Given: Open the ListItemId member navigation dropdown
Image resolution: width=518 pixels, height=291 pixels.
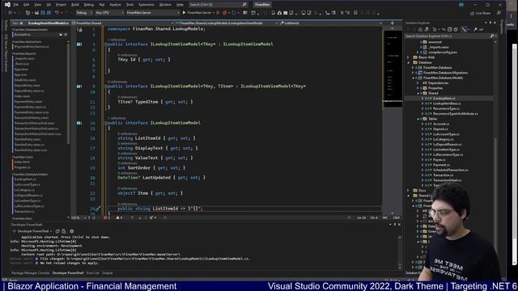Looking at the screenshot, I should [x=330, y=23].
